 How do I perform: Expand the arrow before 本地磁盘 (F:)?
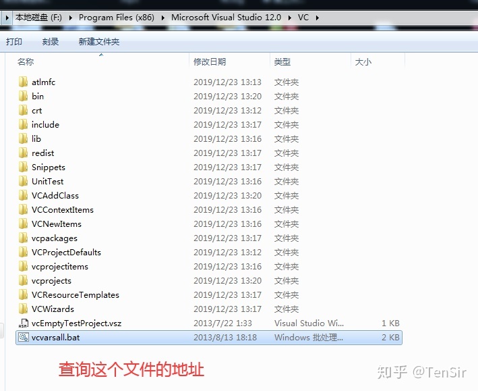point(7,18)
